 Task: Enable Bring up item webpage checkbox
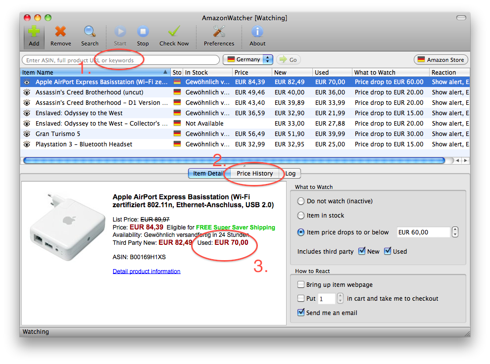pyautogui.click(x=300, y=284)
